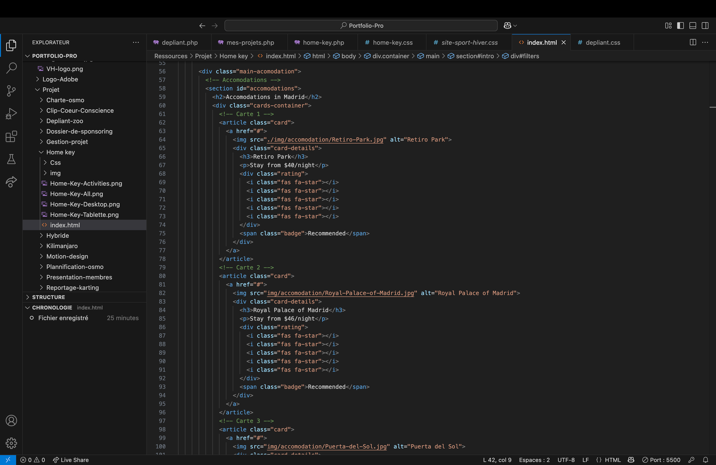Change end of line sequence LF
This screenshot has width=716, height=465.
tap(585, 460)
